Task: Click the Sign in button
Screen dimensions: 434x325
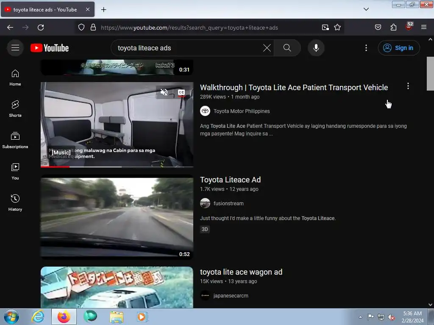Action: coord(398,48)
